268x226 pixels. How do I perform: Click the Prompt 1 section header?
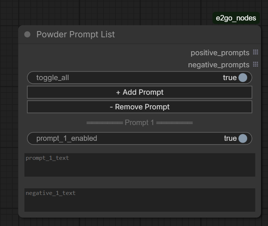(x=139, y=123)
